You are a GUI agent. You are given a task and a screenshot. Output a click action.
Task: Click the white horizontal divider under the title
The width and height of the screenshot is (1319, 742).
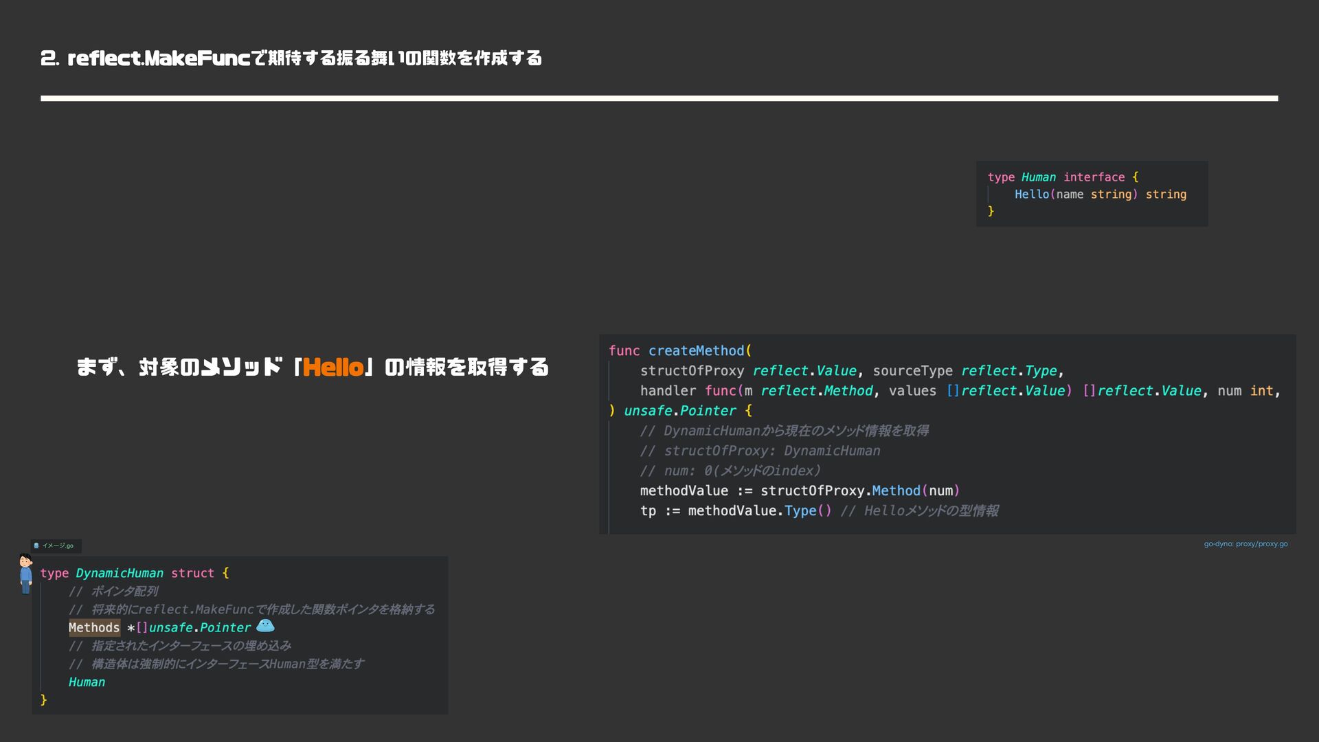pos(658,98)
